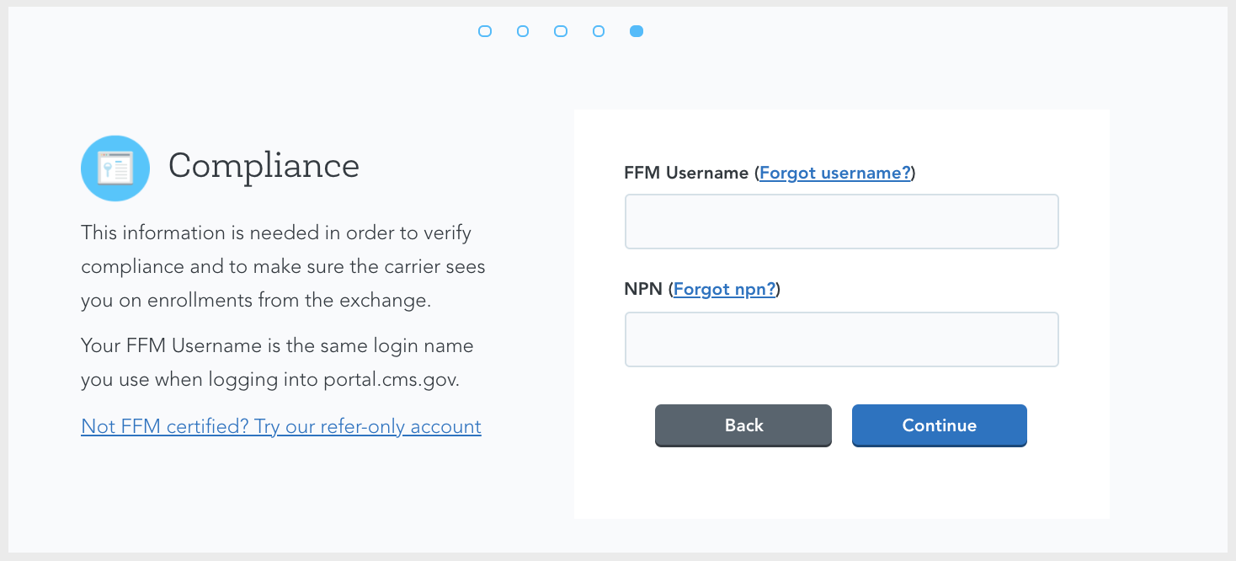This screenshot has height=561, width=1236.
Task: Select the leftmost unfilled step indicator
Action: (485, 30)
